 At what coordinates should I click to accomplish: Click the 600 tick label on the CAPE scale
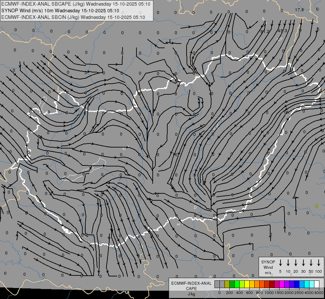coord(249,293)
